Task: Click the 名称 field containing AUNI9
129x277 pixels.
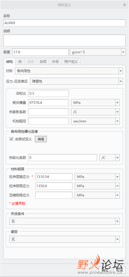Action: [x=64, y=23]
